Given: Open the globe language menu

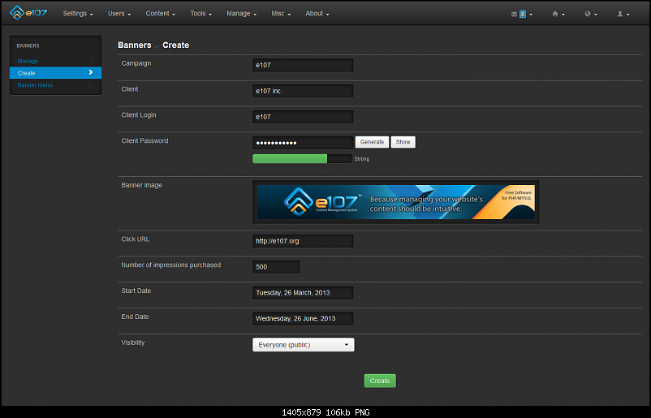Looking at the screenshot, I should (589, 14).
